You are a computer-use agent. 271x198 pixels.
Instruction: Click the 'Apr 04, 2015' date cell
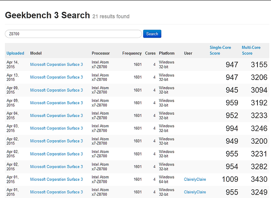(12, 115)
